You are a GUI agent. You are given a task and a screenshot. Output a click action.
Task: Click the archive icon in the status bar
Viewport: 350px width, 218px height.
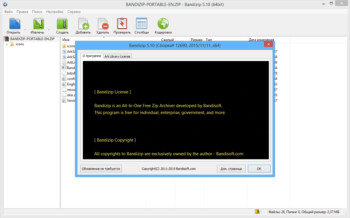point(257,212)
